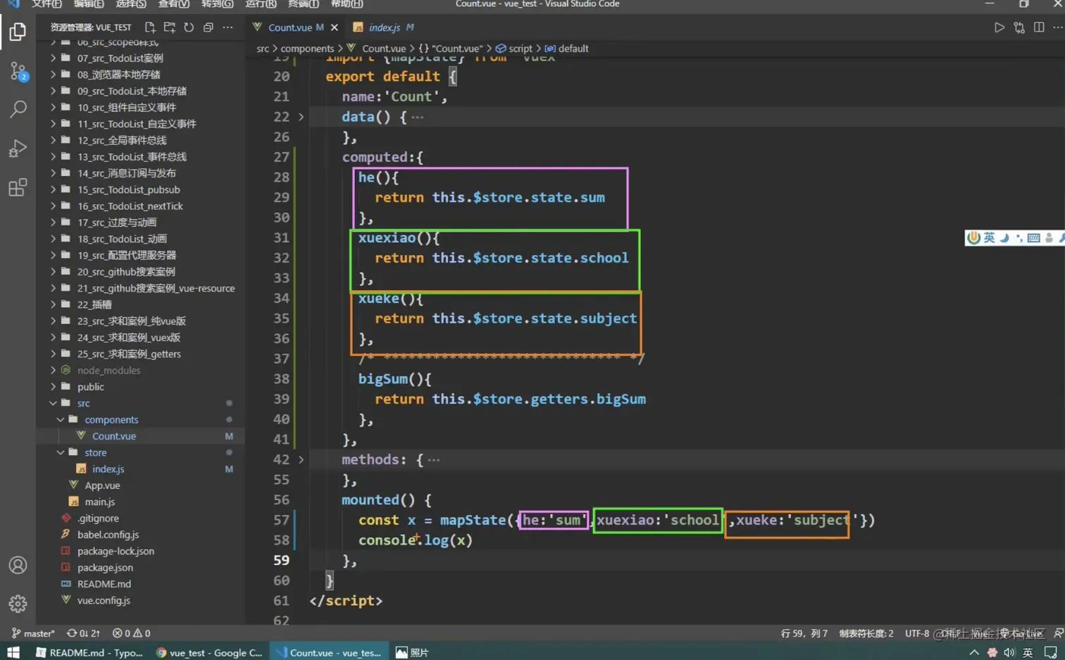This screenshot has width=1065, height=660.
Task: Refresh the explorer file tree
Action: [189, 27]
